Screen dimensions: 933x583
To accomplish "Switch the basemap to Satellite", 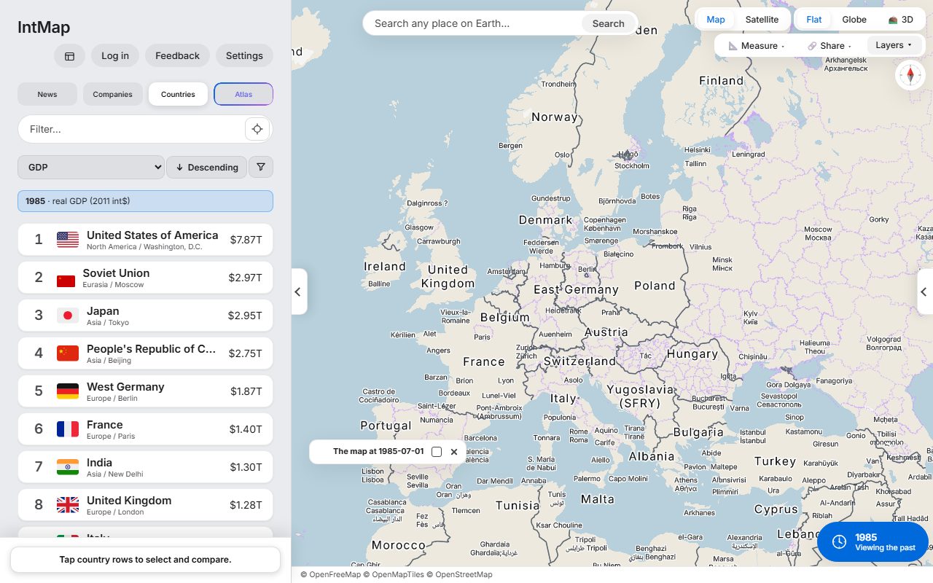I will tap(762, 20).
